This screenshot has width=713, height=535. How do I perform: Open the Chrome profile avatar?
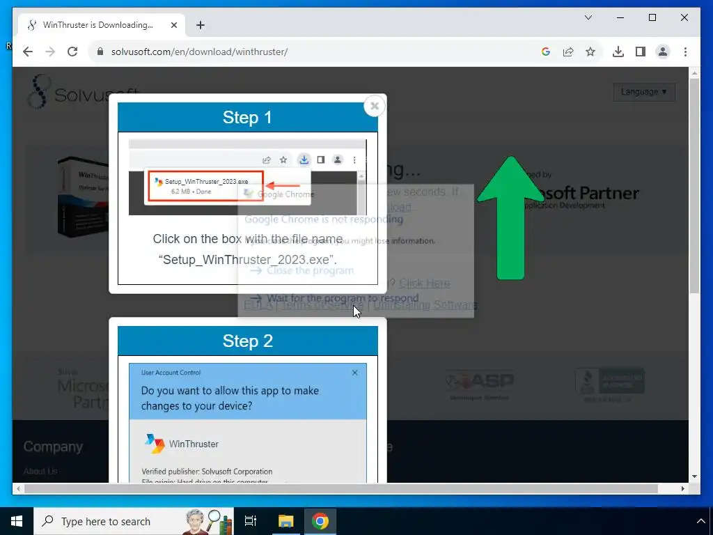click(x=663, y=52)
